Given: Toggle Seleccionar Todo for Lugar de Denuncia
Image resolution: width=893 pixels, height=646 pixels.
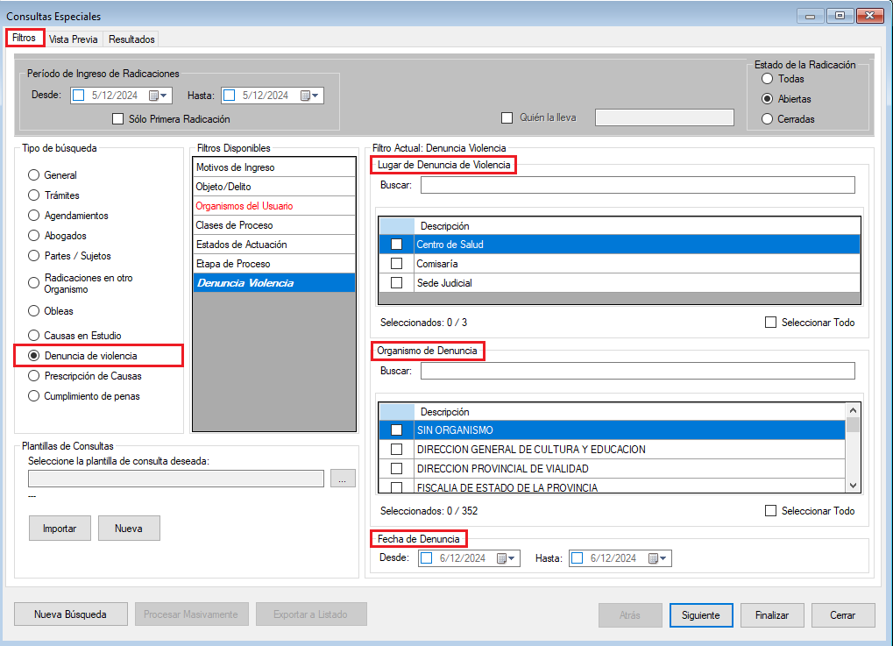Looking at the screenshot, I should click(x=770, y=323).
